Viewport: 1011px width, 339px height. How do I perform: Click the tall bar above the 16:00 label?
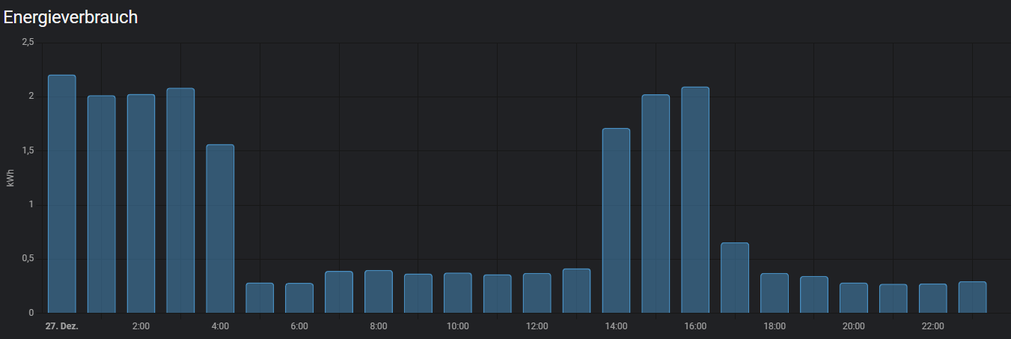point(695,200)
